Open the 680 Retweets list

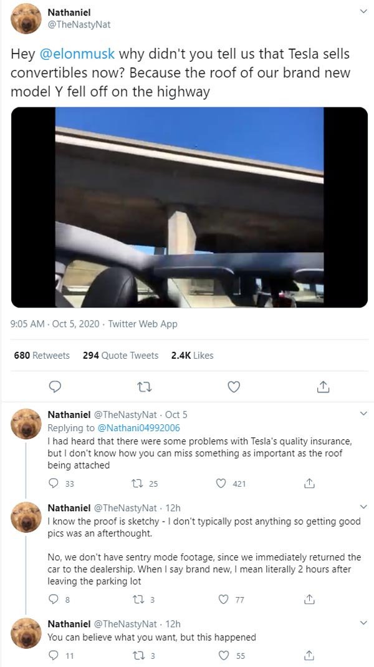pyautogui.click(x=41, y=355)
